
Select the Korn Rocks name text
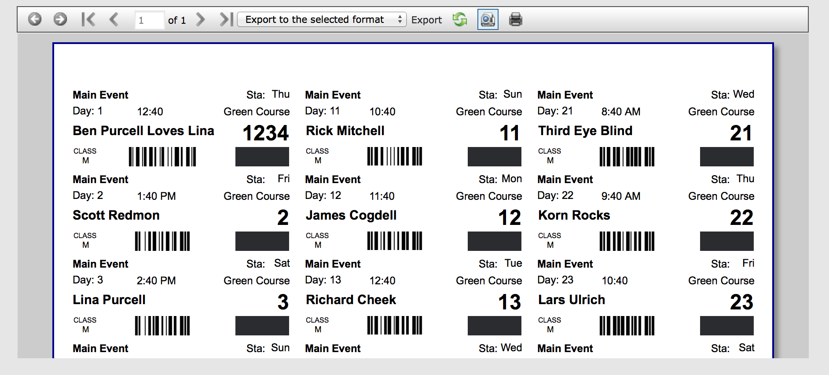(574, 215)
